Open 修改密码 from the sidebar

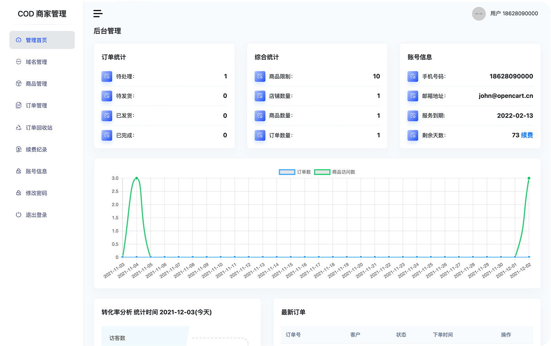[36, 193]
